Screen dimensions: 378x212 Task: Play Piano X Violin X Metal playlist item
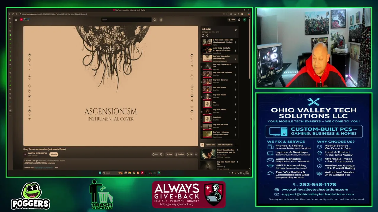219,42
